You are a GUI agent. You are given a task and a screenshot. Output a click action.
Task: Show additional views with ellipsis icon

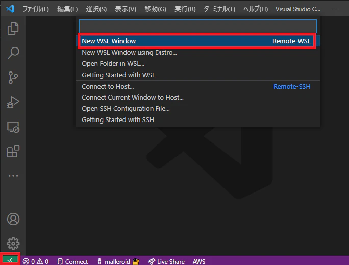click(x=13, y=176)
